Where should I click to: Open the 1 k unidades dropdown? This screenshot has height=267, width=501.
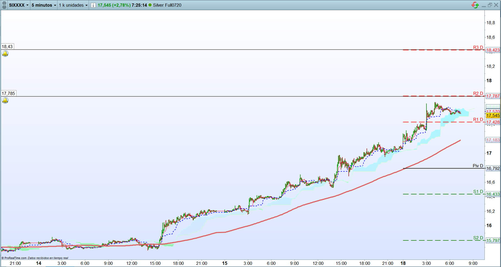[x=73, y=5]
